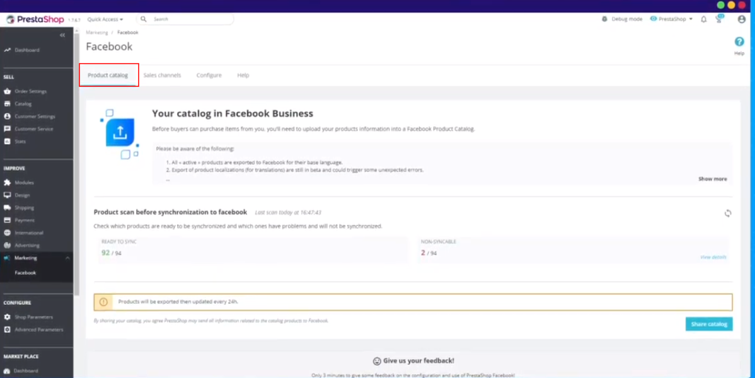Screen dimensions: 755x378
Task: Open the Help question mark icon
Action: (x=739, y=42)
